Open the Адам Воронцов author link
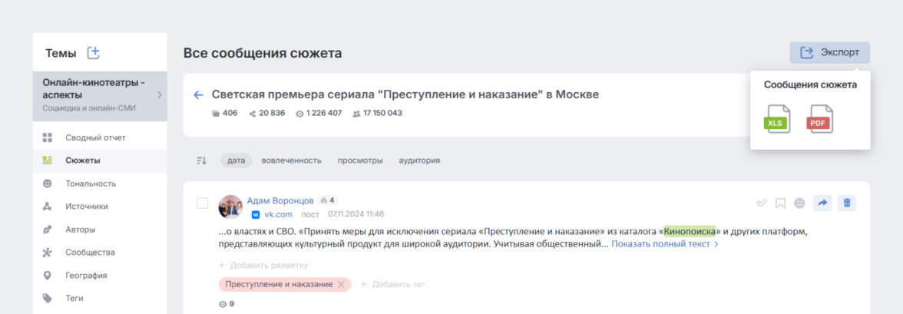 coord(279,200)
